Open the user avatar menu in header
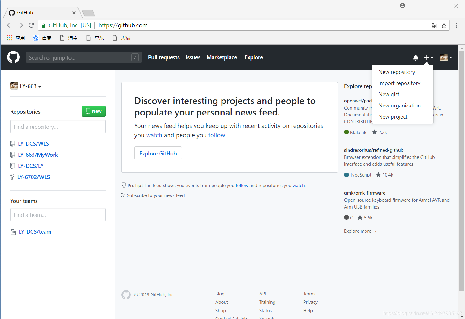 (x=446, y=57)
